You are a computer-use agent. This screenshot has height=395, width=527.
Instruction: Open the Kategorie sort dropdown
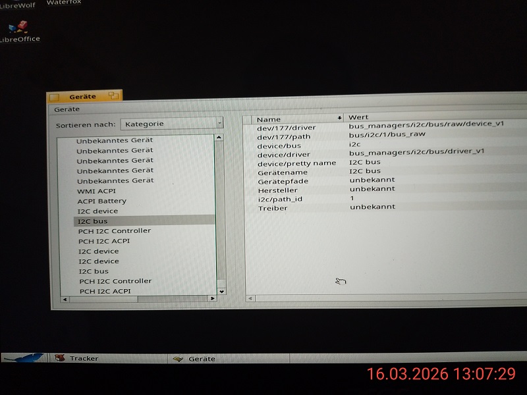coord(172,123)
